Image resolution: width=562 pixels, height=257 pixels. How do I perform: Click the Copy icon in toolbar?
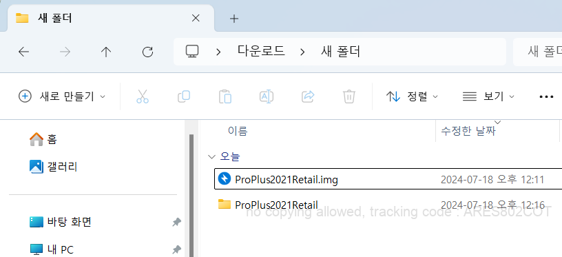(x=184, y=96)
